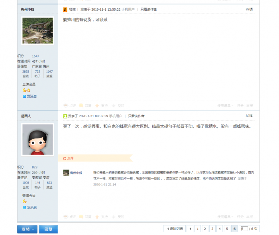
Task: Go to page 3
Action: pyautogui.click(x=212, y=229)
